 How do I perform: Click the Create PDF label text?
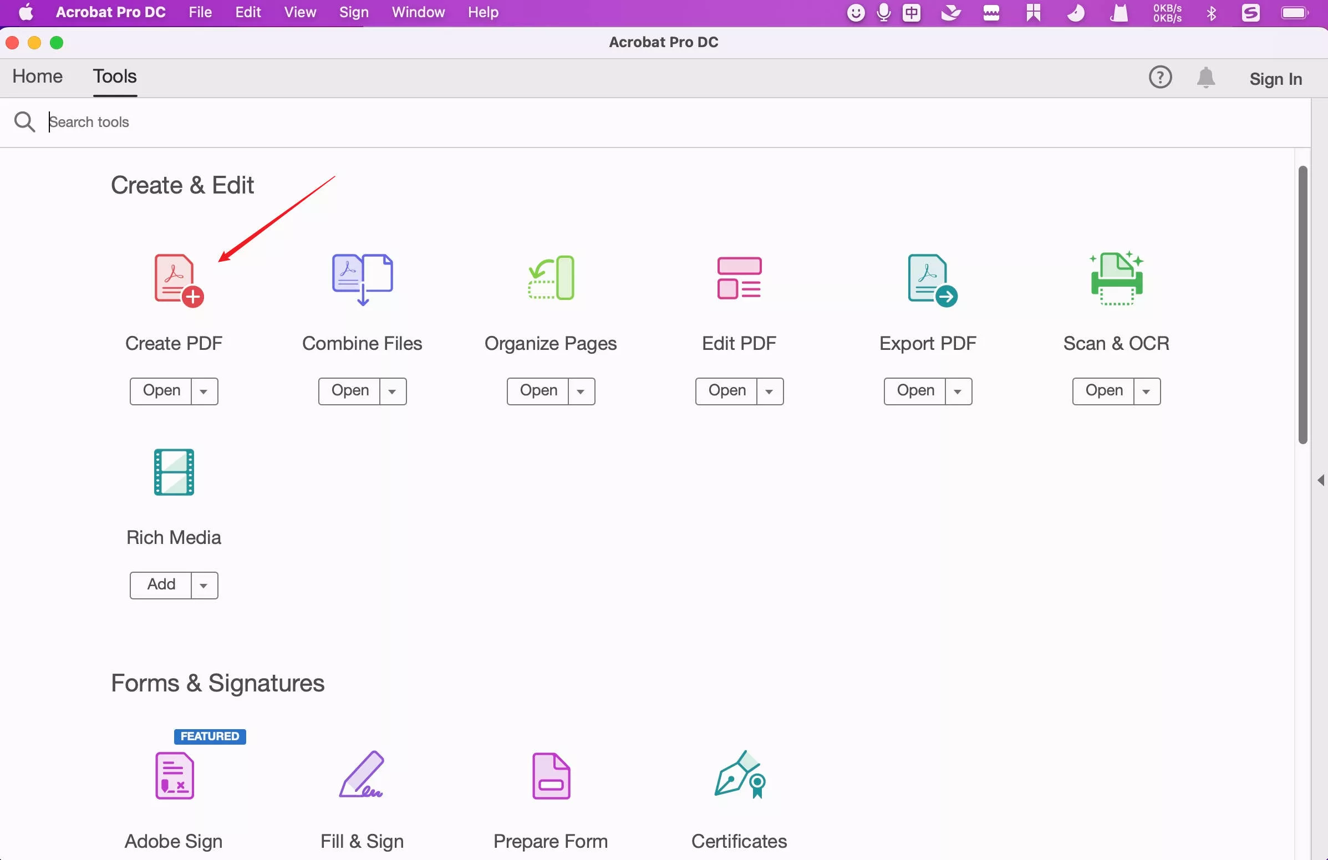click(x=174, y=343)
